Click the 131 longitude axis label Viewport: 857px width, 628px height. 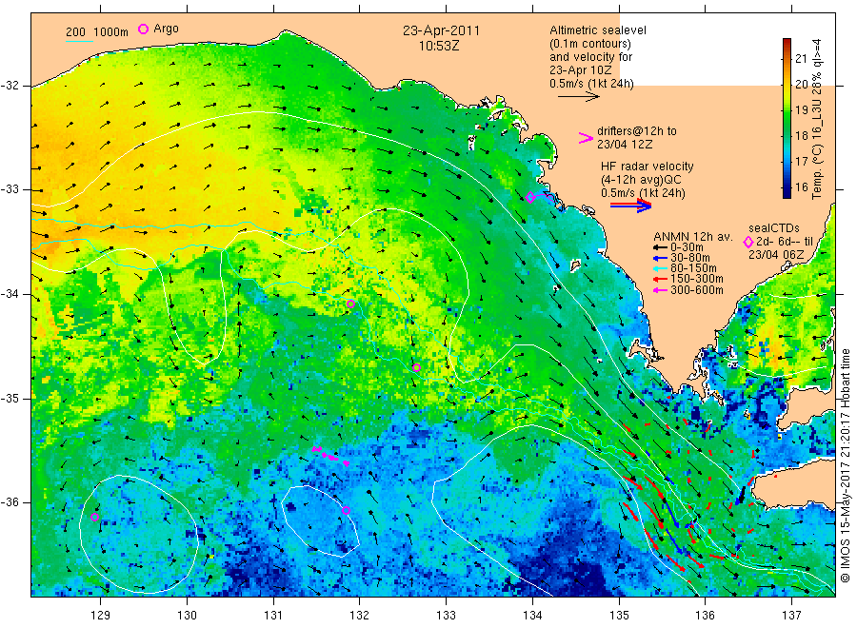click(273, 616)
